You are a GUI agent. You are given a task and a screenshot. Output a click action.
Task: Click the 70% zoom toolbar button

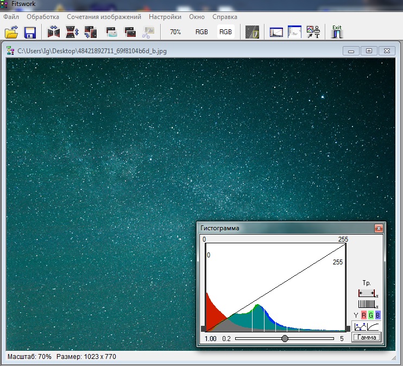click(x=175, y=32)
